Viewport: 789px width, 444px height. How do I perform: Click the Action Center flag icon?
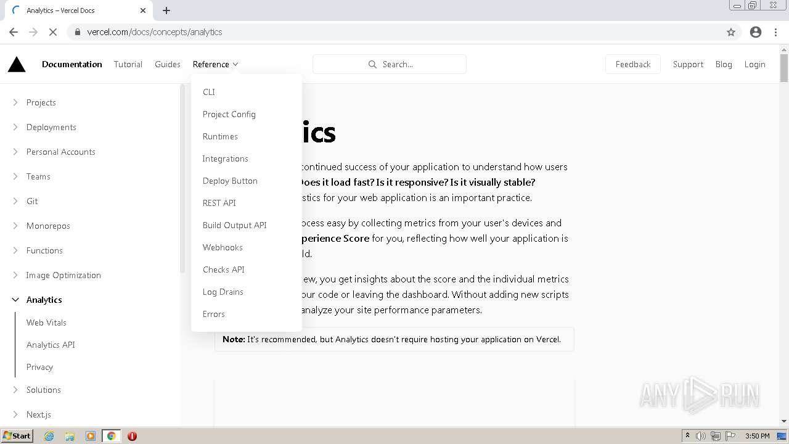731,436
